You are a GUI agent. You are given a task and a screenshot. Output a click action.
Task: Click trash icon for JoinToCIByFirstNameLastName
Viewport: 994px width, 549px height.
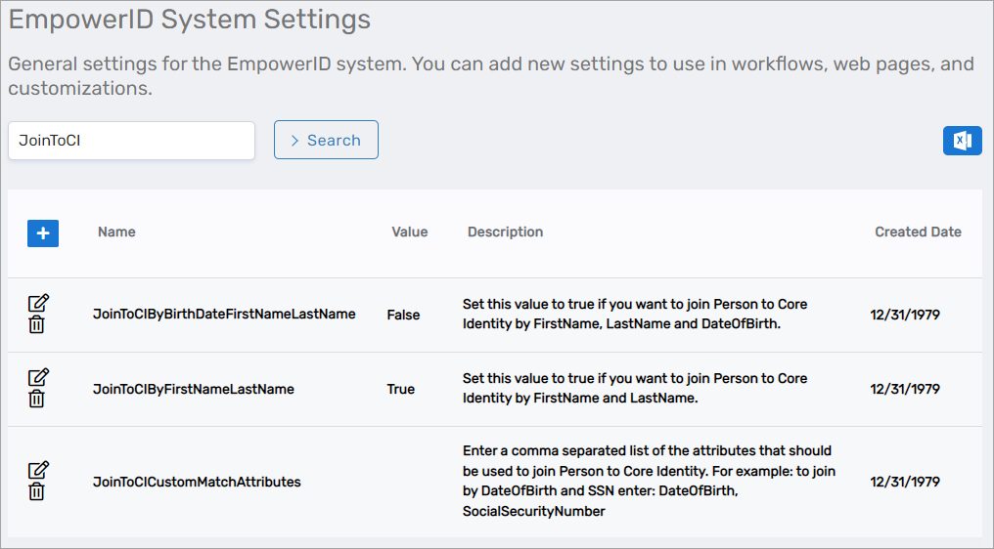(36, 399)
